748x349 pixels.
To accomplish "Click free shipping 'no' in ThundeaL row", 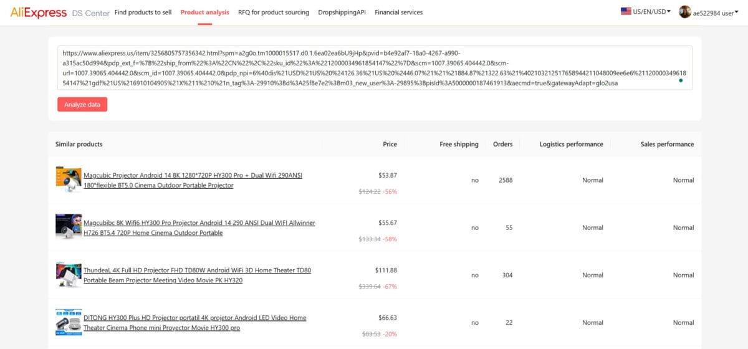I will coord(475,275).
